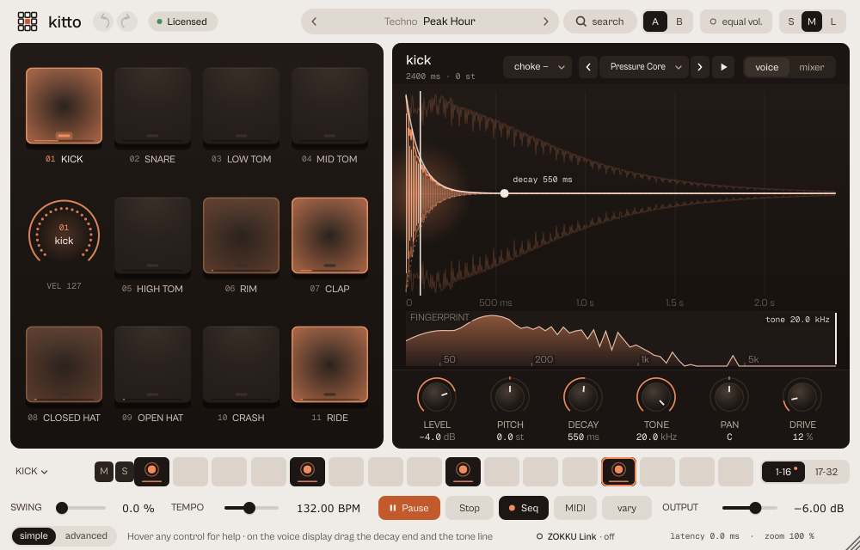Mute kick track with M button

104,471
